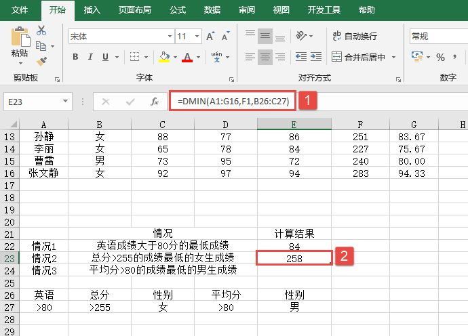The image size is (468, 336).
Task: Open the 文件 (File) menu
Action: [20, 10]
